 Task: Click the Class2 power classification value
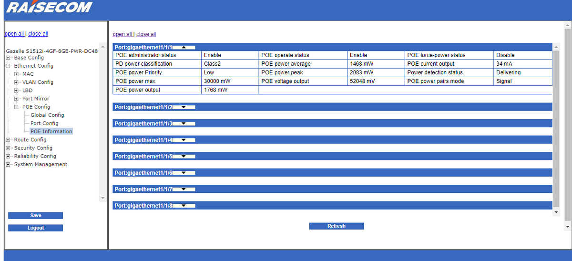tap(212, 64)
